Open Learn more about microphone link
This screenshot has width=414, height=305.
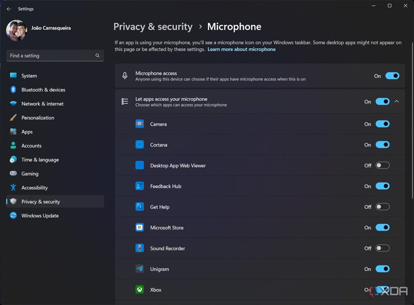point(241,49)
